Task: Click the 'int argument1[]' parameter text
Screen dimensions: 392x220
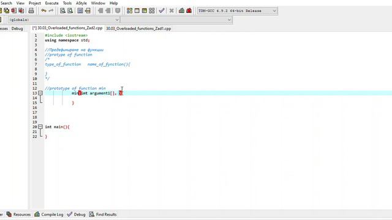Action: (98, 93)
